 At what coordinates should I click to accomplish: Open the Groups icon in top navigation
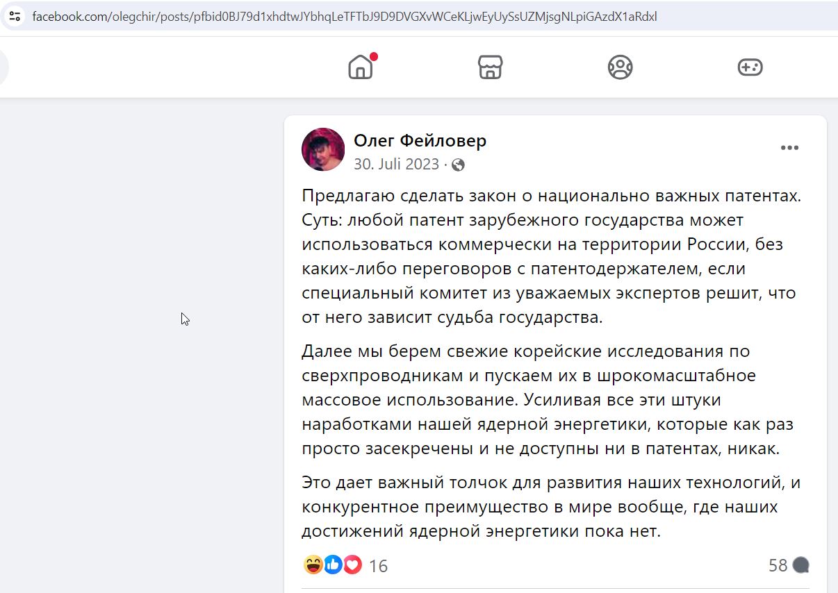point(620,67)
